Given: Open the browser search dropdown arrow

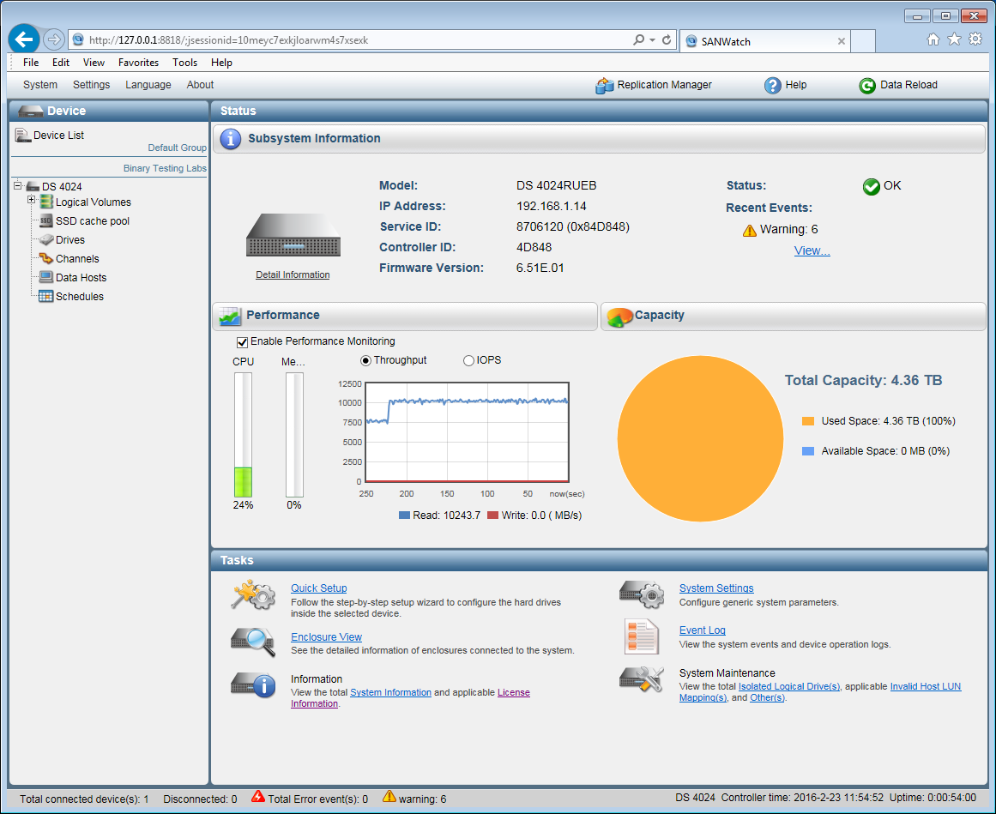Looking at the screenshot, I should [650, 39].
